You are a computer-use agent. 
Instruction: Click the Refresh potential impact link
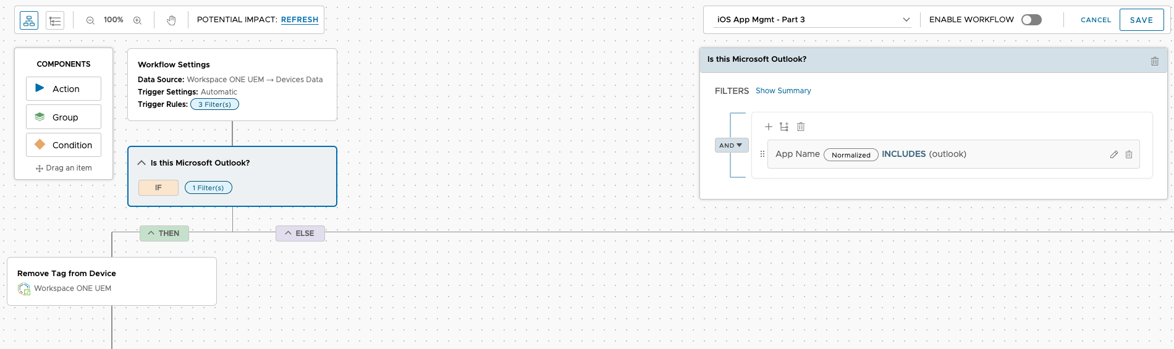coord(300,20)
